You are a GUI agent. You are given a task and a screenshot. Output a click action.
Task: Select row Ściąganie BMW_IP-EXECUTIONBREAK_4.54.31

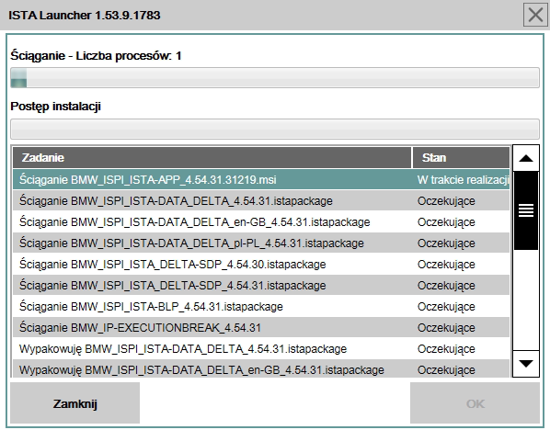point(261,328)
